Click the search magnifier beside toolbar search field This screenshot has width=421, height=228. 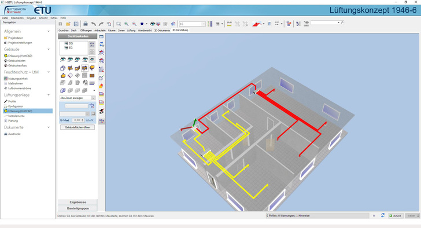[342, 23]
